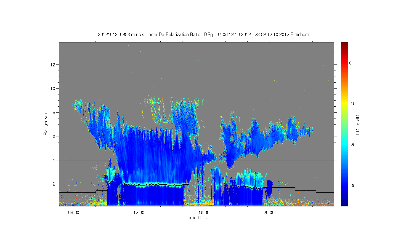The image size is (414, 248).
Task: Click the dark blue bottom of the colorbar
Action: (344, 203)
